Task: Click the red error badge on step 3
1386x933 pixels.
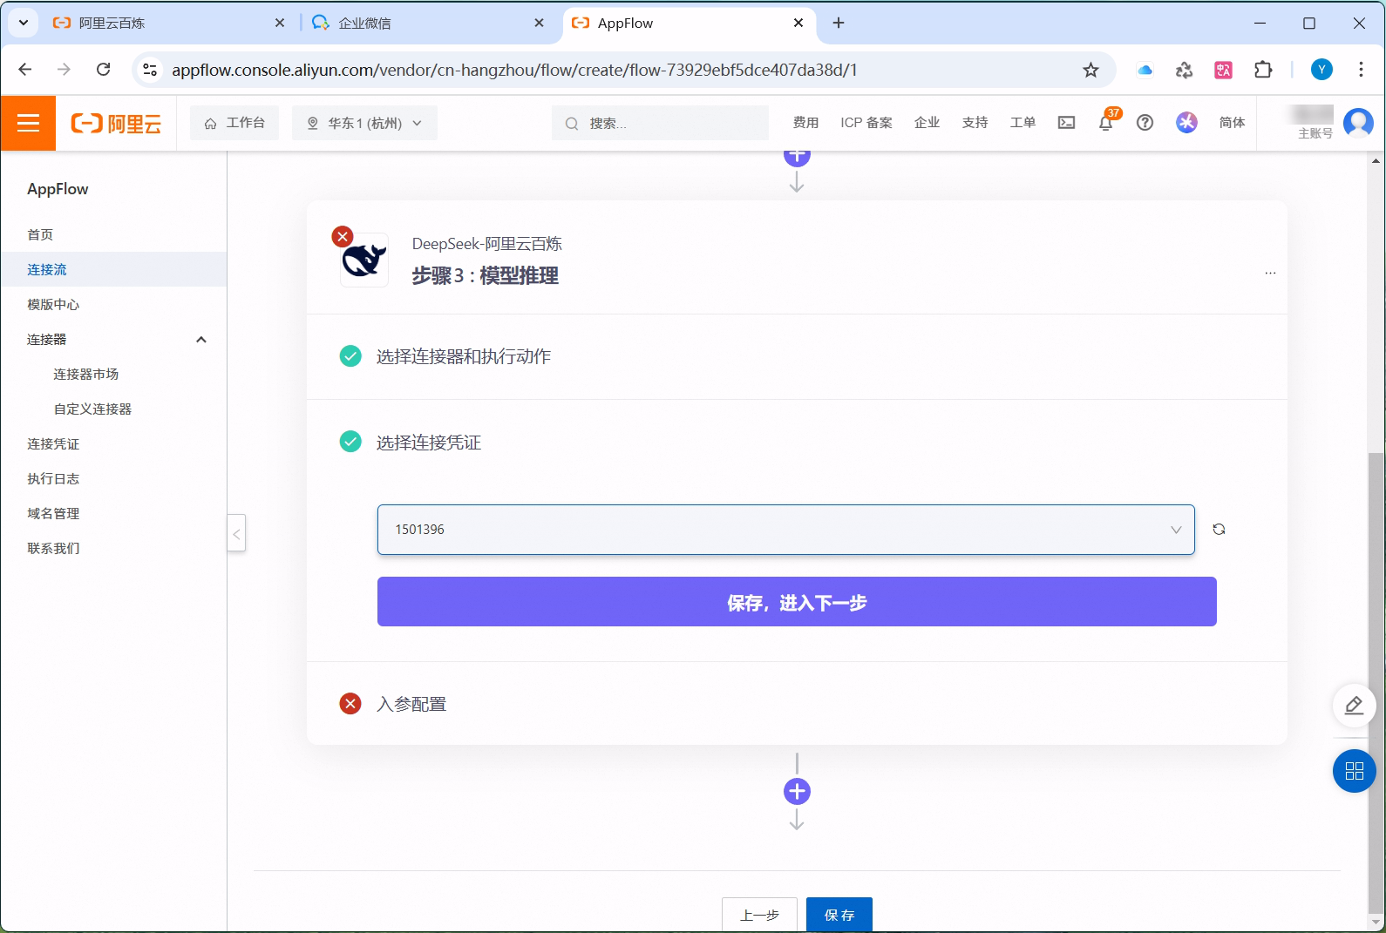Action: (343, 236)
